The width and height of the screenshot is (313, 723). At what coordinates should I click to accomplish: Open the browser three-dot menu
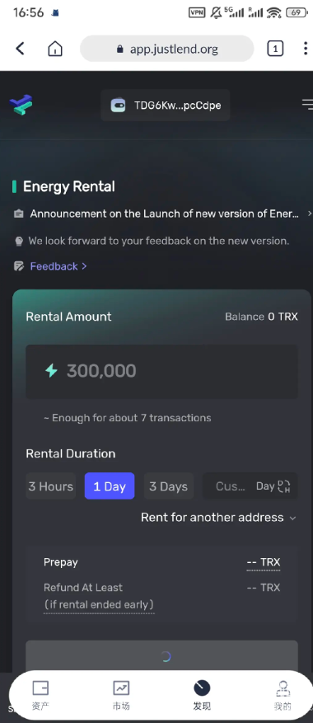(x=305, y=49)
